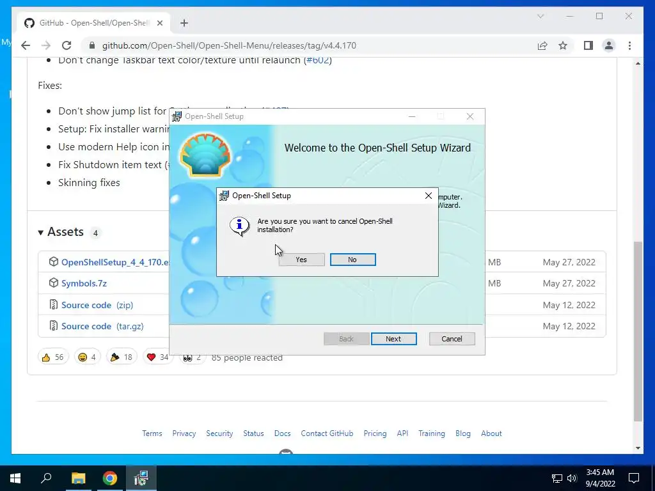Close the GitHub Open-Shell tab
This screenshot has height=491, width=655.
pyautogui.click(x=159, y=23)
